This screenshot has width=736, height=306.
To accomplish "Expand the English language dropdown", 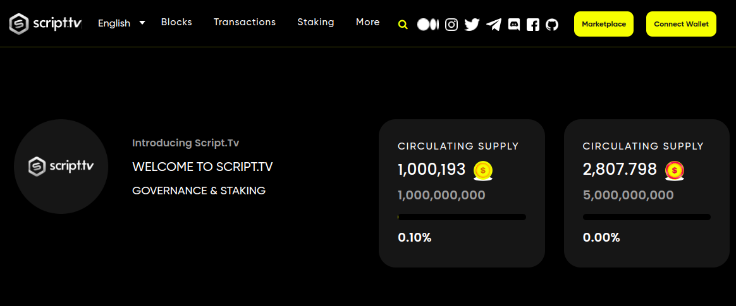I will [121, 23].
